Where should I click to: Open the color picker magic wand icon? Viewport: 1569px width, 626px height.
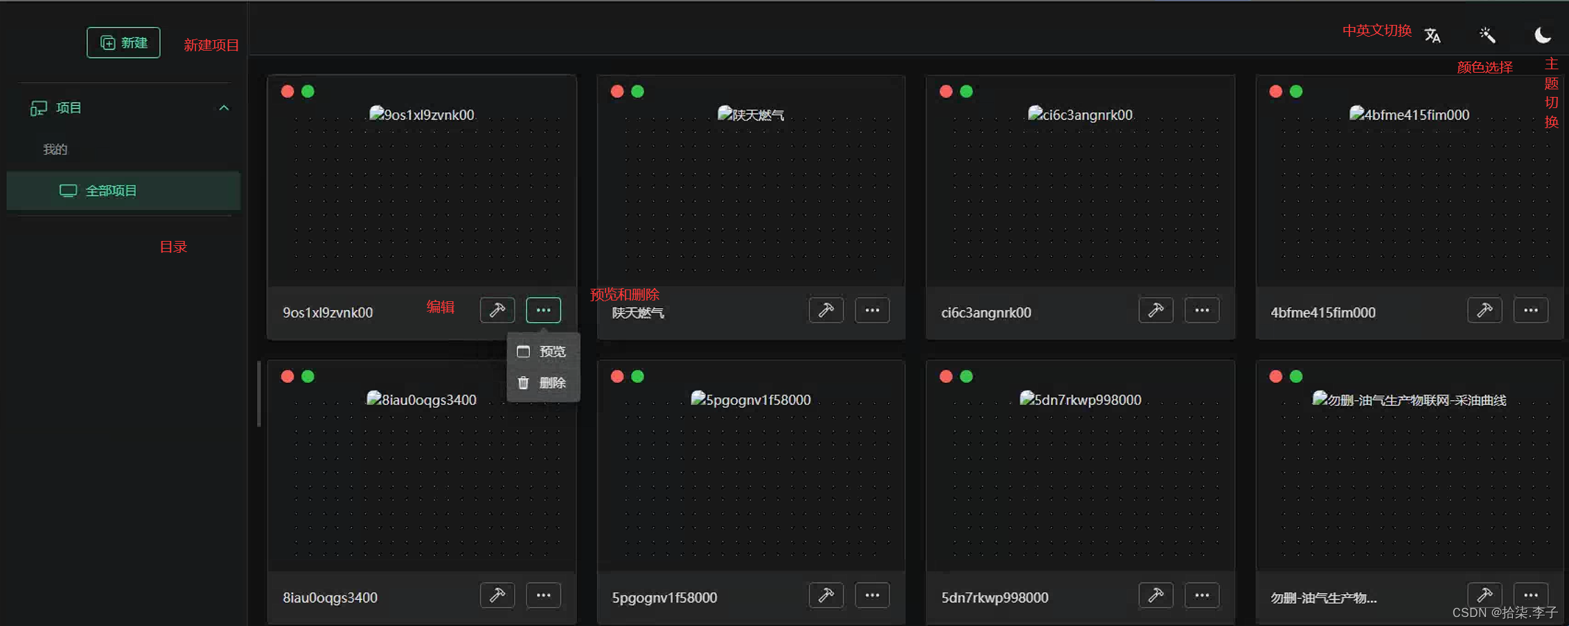point(1487,35)
